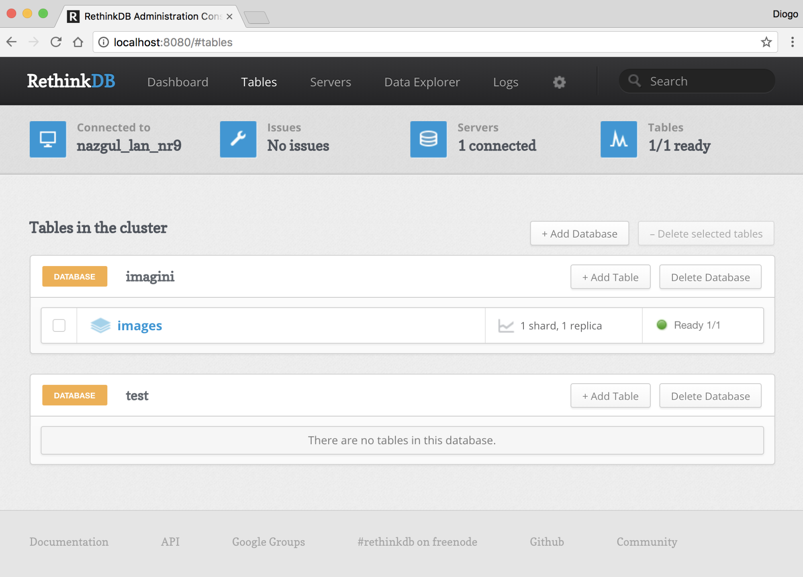The image size is (803, 577).
Task: Click the chart icon beside shard info
Action: (x=506, y=325)
